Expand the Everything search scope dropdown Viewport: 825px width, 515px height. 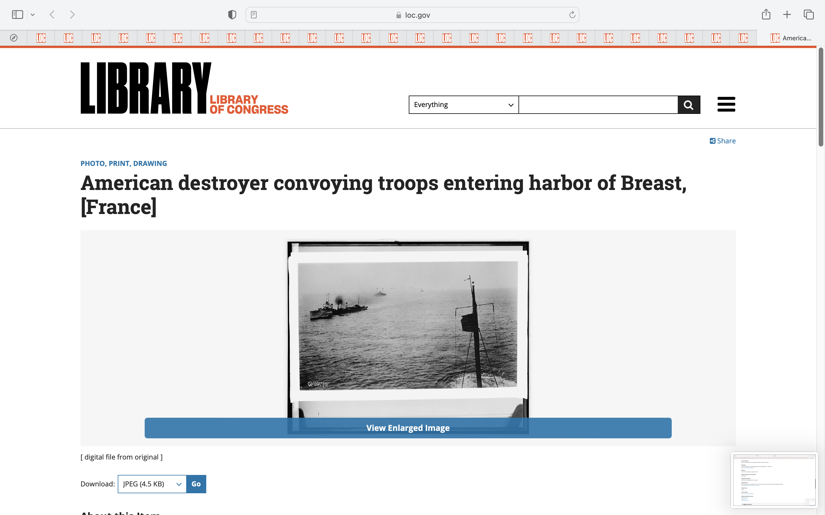463,105
